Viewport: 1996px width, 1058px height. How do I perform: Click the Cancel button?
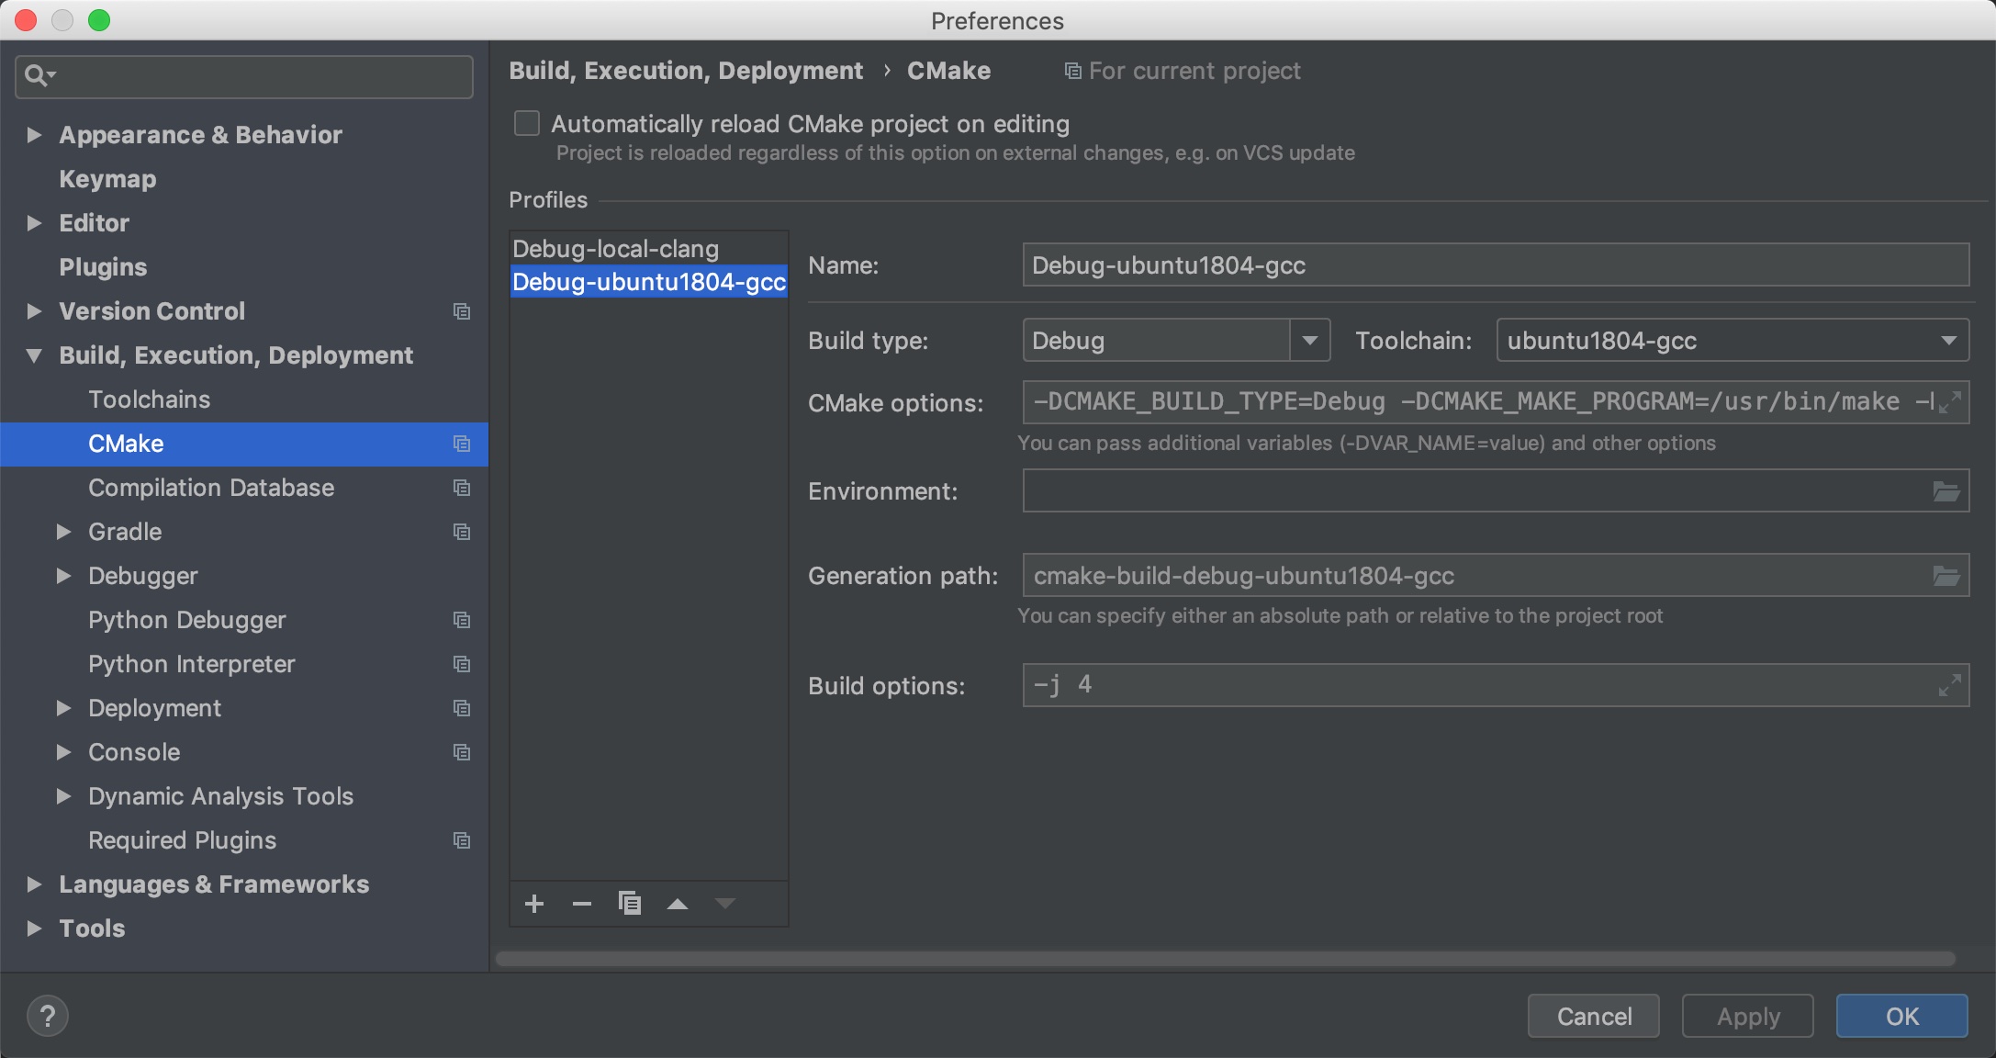coord(1594,1016)
